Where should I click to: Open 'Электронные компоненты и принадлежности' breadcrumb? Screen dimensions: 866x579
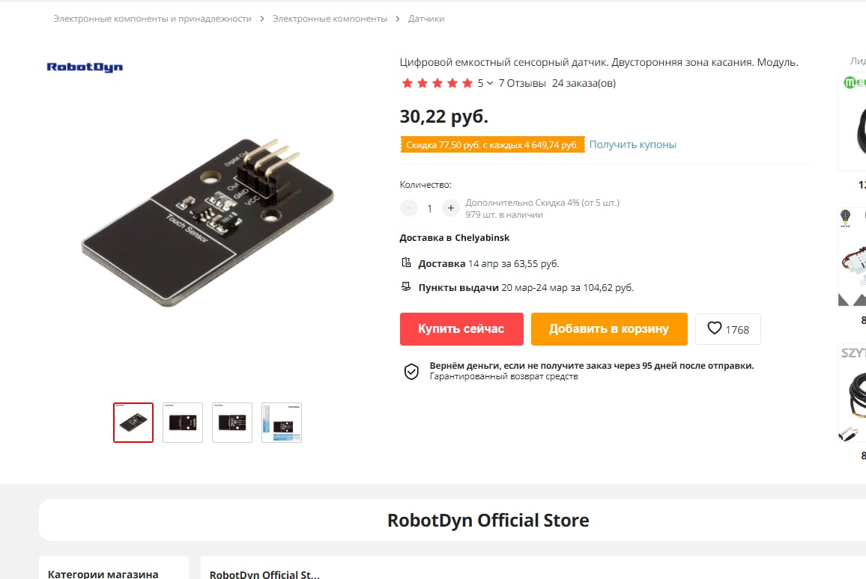coord(152,19)
